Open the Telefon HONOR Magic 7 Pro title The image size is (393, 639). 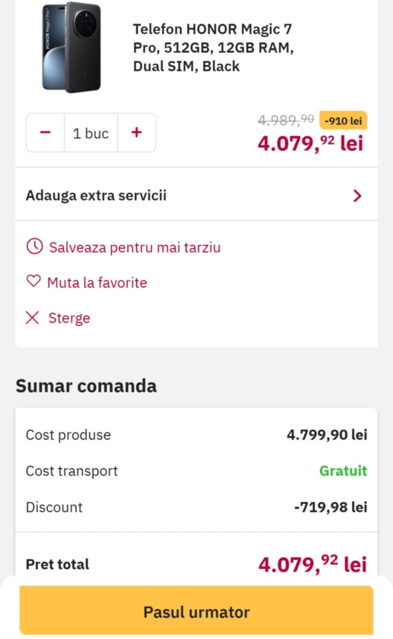coord(213,47)
